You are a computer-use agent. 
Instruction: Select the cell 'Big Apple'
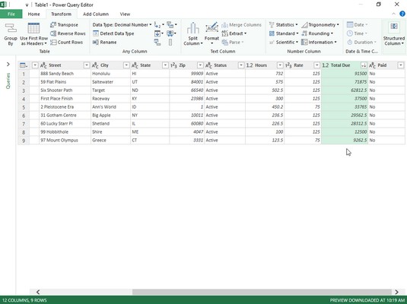(x=110, y=116)
